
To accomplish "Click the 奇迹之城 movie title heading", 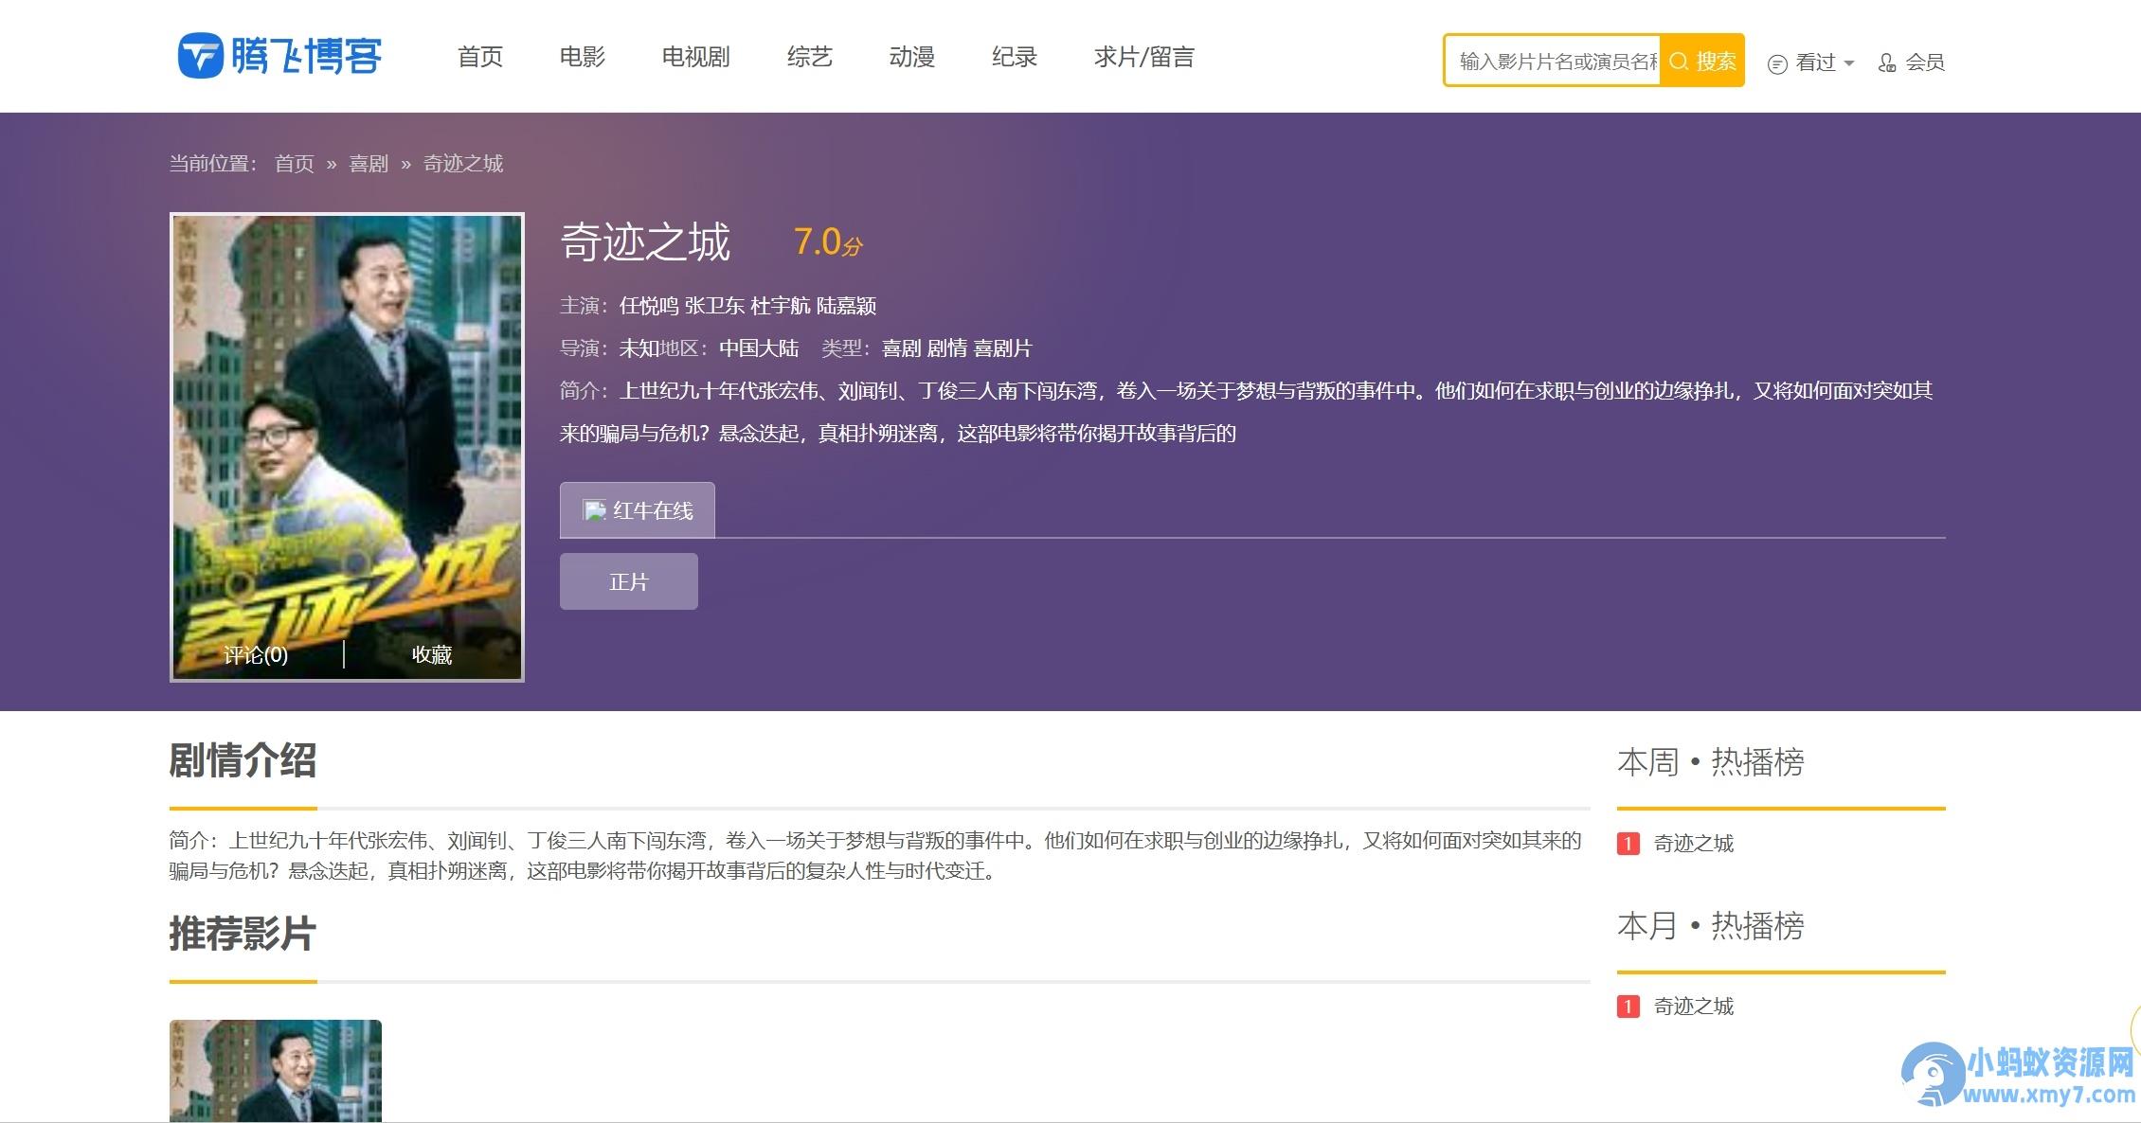I will [x=645, y=241].
